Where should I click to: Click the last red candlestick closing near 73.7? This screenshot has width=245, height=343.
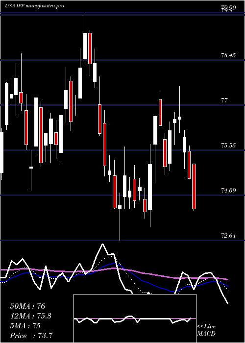point(194,186)
